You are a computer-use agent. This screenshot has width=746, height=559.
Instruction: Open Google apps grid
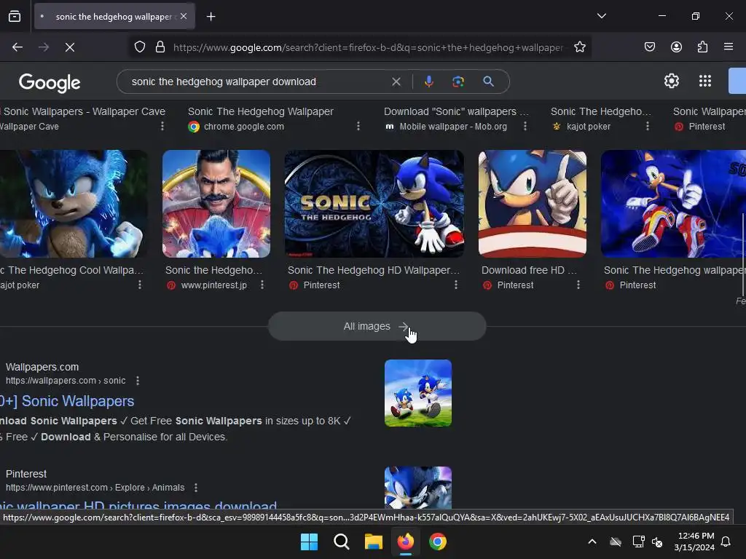point(705,81)
